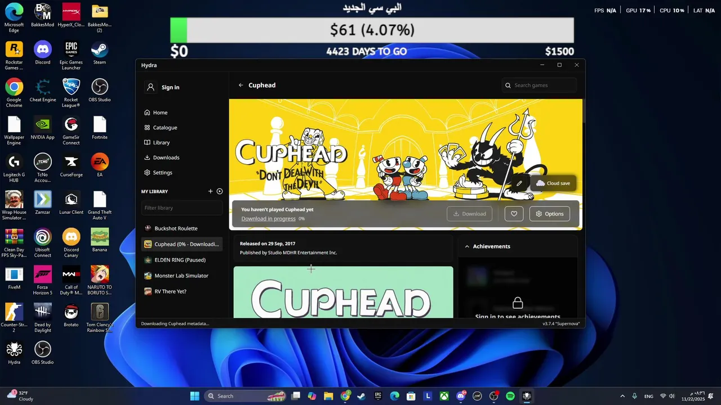Click Released on 29 Sep, 2017 text
Screen dimensions: 721x405
tap(268, 244)
